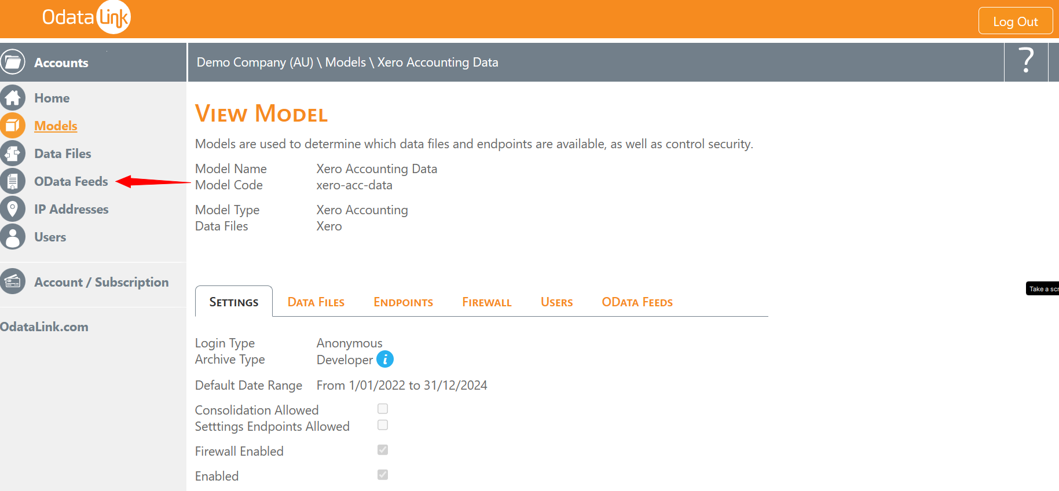Switch to the Endpoints tab

403,302
